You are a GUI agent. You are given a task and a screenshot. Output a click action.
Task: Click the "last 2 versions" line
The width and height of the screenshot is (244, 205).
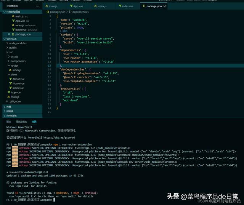pos(77,96)
